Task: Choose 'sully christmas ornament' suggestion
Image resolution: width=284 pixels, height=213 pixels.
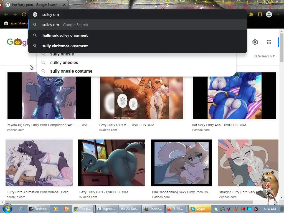Action: click(138, 46)
